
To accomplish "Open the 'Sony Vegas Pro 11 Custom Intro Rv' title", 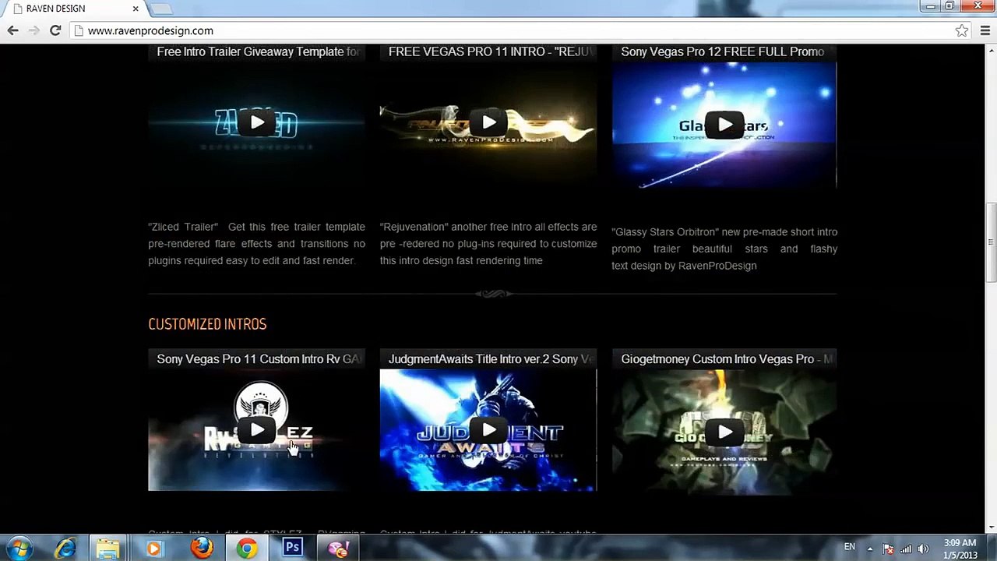I will [259, 359].
